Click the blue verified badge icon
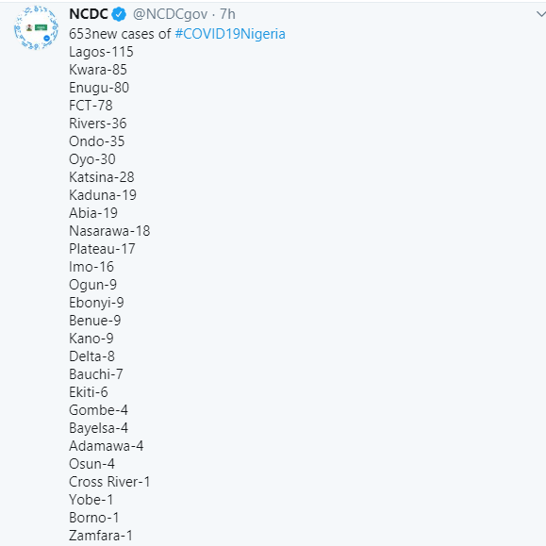 pyautogui.click(x=119, y=14)
